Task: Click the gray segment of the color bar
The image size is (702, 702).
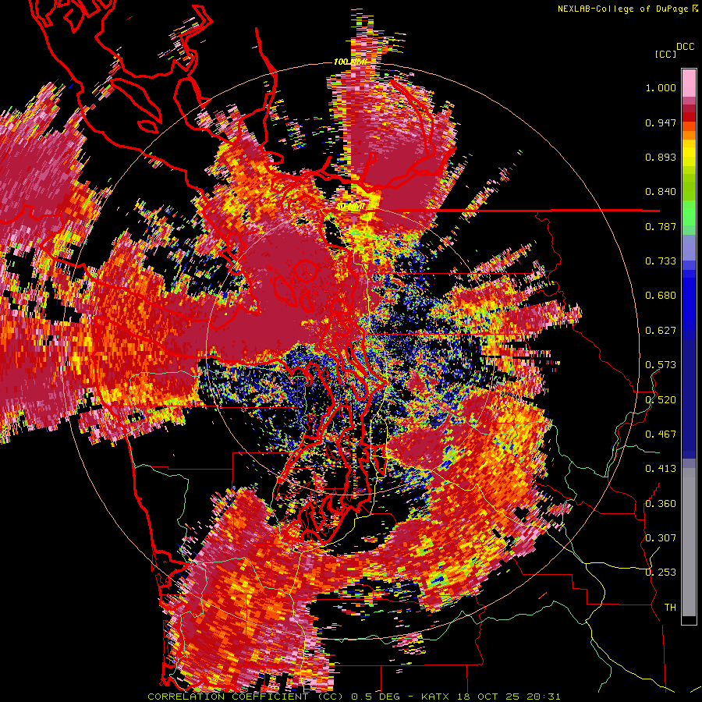Action: [689, 542]
